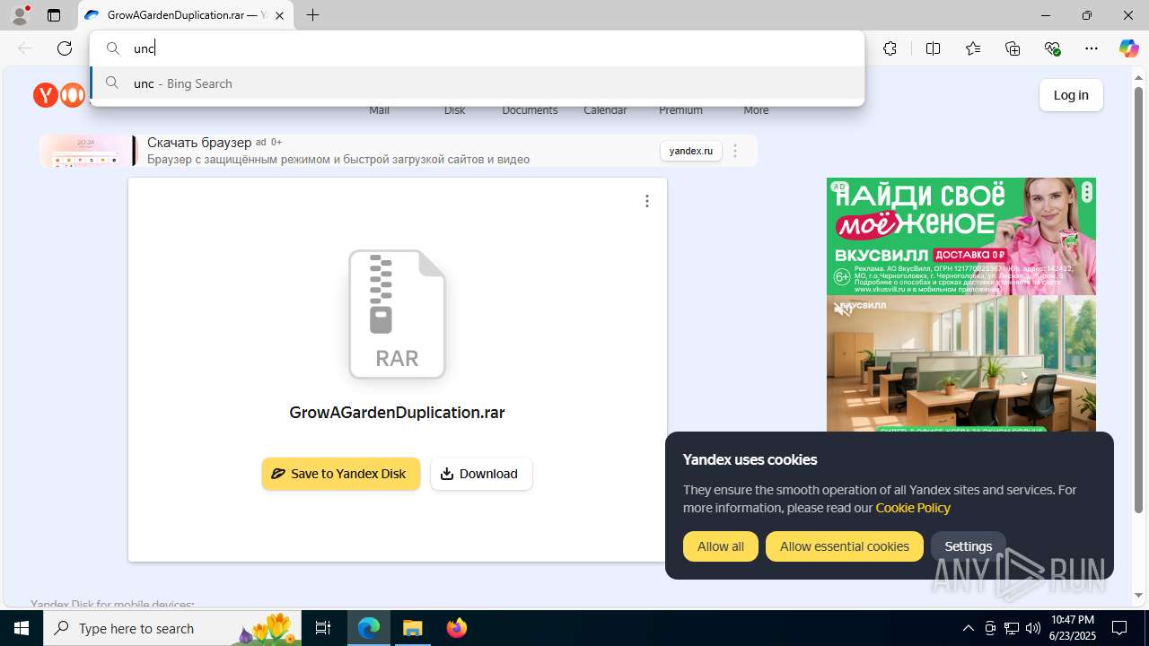This screenshot has width=1149, height=646.
Task: Click Allow essential cookies
Action: click(845, 546)
